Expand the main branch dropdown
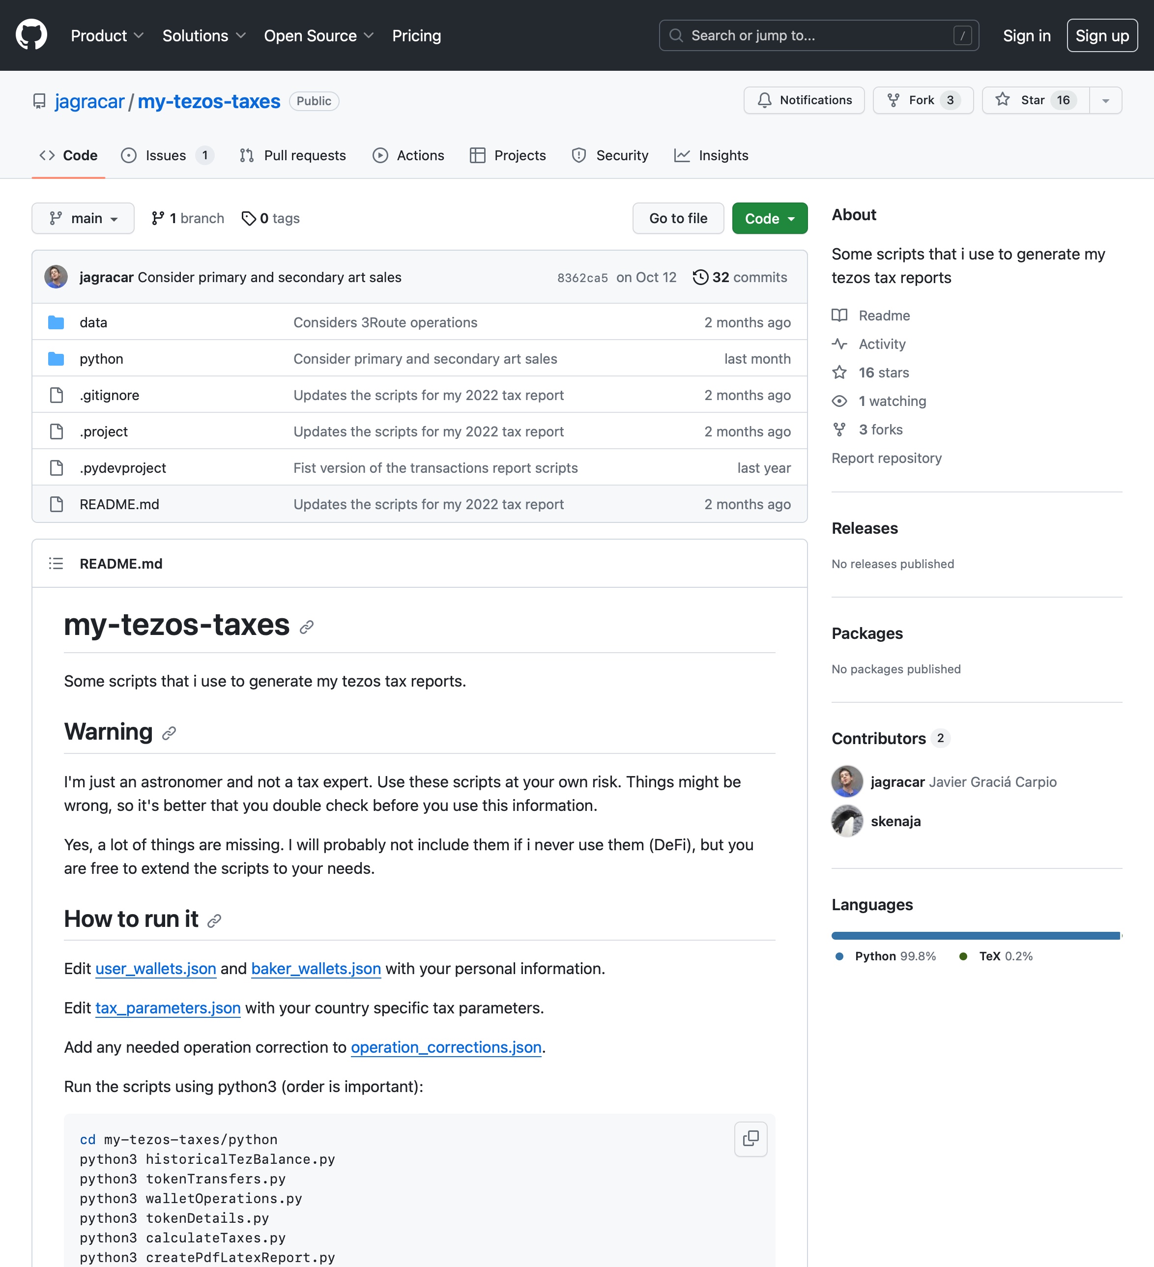 coord(83,218)
